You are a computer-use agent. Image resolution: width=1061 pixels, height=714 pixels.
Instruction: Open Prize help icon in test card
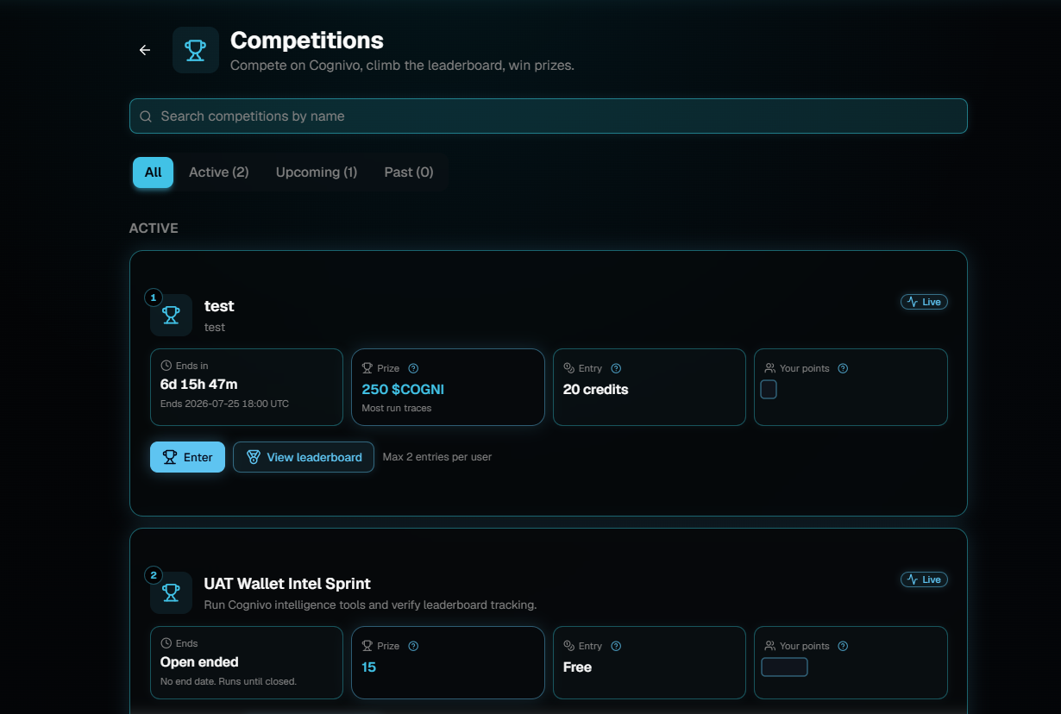click(x=413, y=368)
